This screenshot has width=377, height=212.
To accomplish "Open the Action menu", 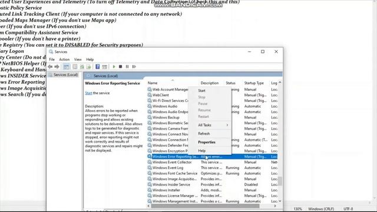I will [x=64, y=59].
